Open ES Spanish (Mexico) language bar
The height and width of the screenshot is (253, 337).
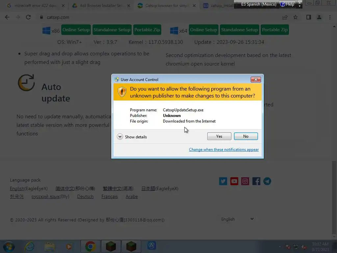click(x=259, y=4)
